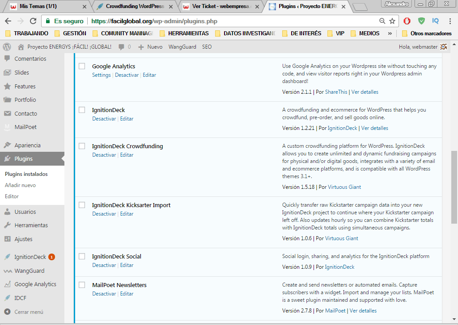The image size is (458, 325).
Task: Tick the IgnitionDeck Kicksarter Import checkbox
Action: click(x=82, y=205)
